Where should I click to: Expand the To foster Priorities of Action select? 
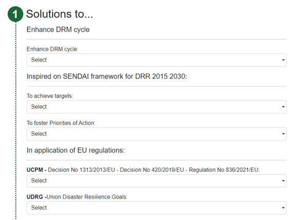pyautogui.click(x=156, y=134)
